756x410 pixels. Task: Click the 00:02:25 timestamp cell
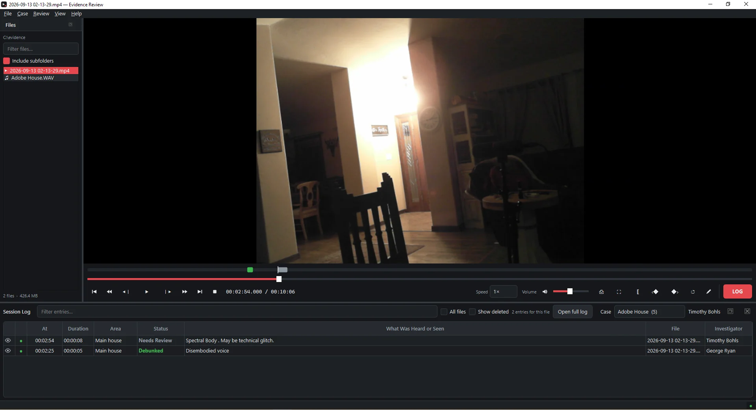(x=44, y=351)
